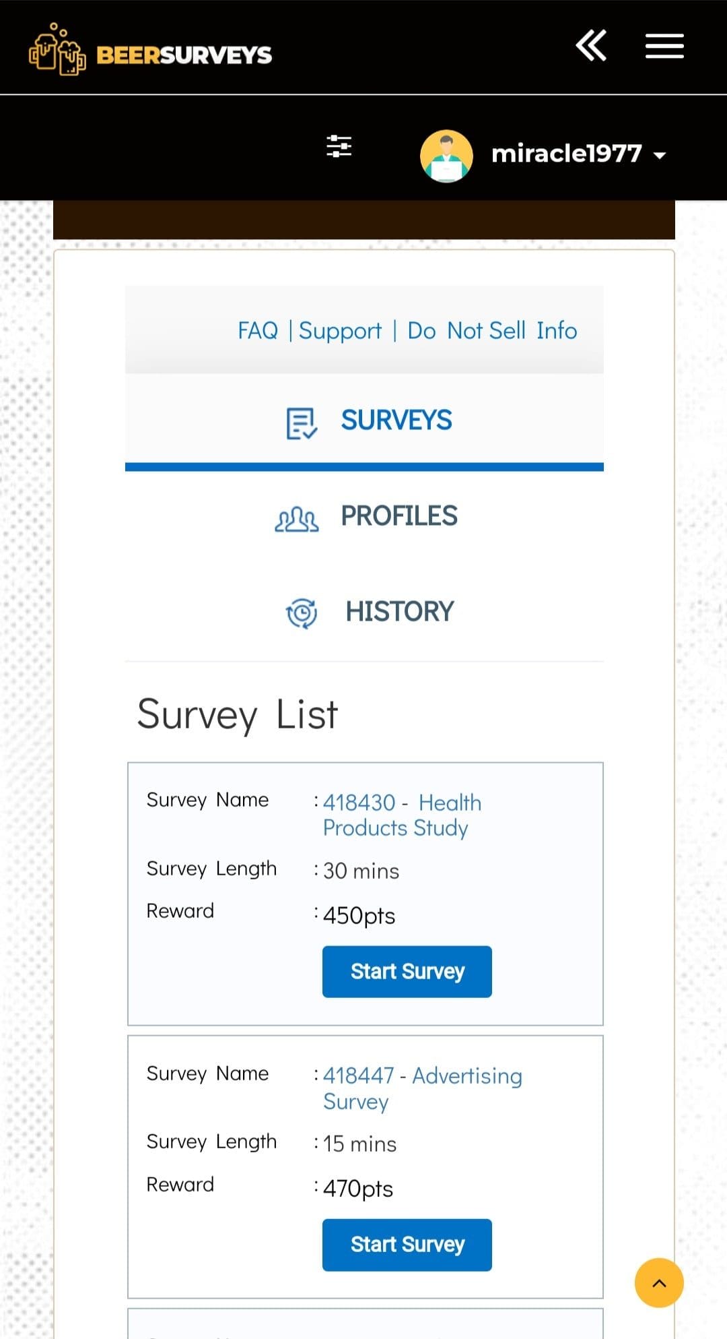Jump to top with yellow arrow button
The height and width of the screenshot is (1339, 727).
click(x=659, y=1283)
